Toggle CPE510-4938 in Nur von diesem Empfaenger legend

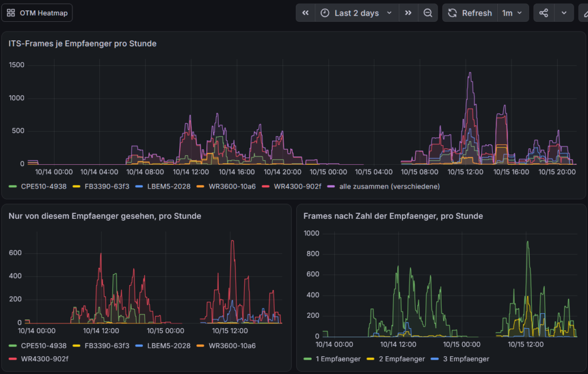(44, 345)
